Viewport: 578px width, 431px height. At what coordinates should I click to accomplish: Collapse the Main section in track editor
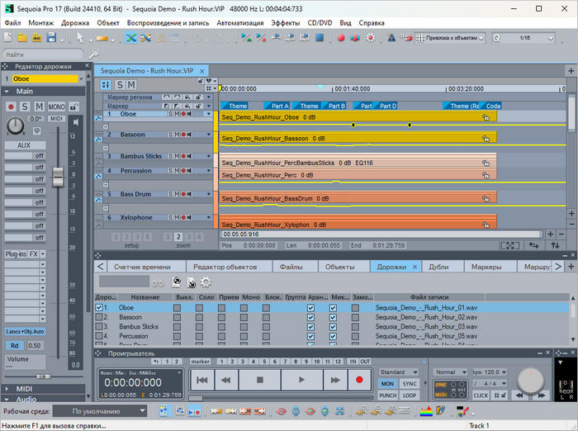pyautogui.click(x=8, y=91)
